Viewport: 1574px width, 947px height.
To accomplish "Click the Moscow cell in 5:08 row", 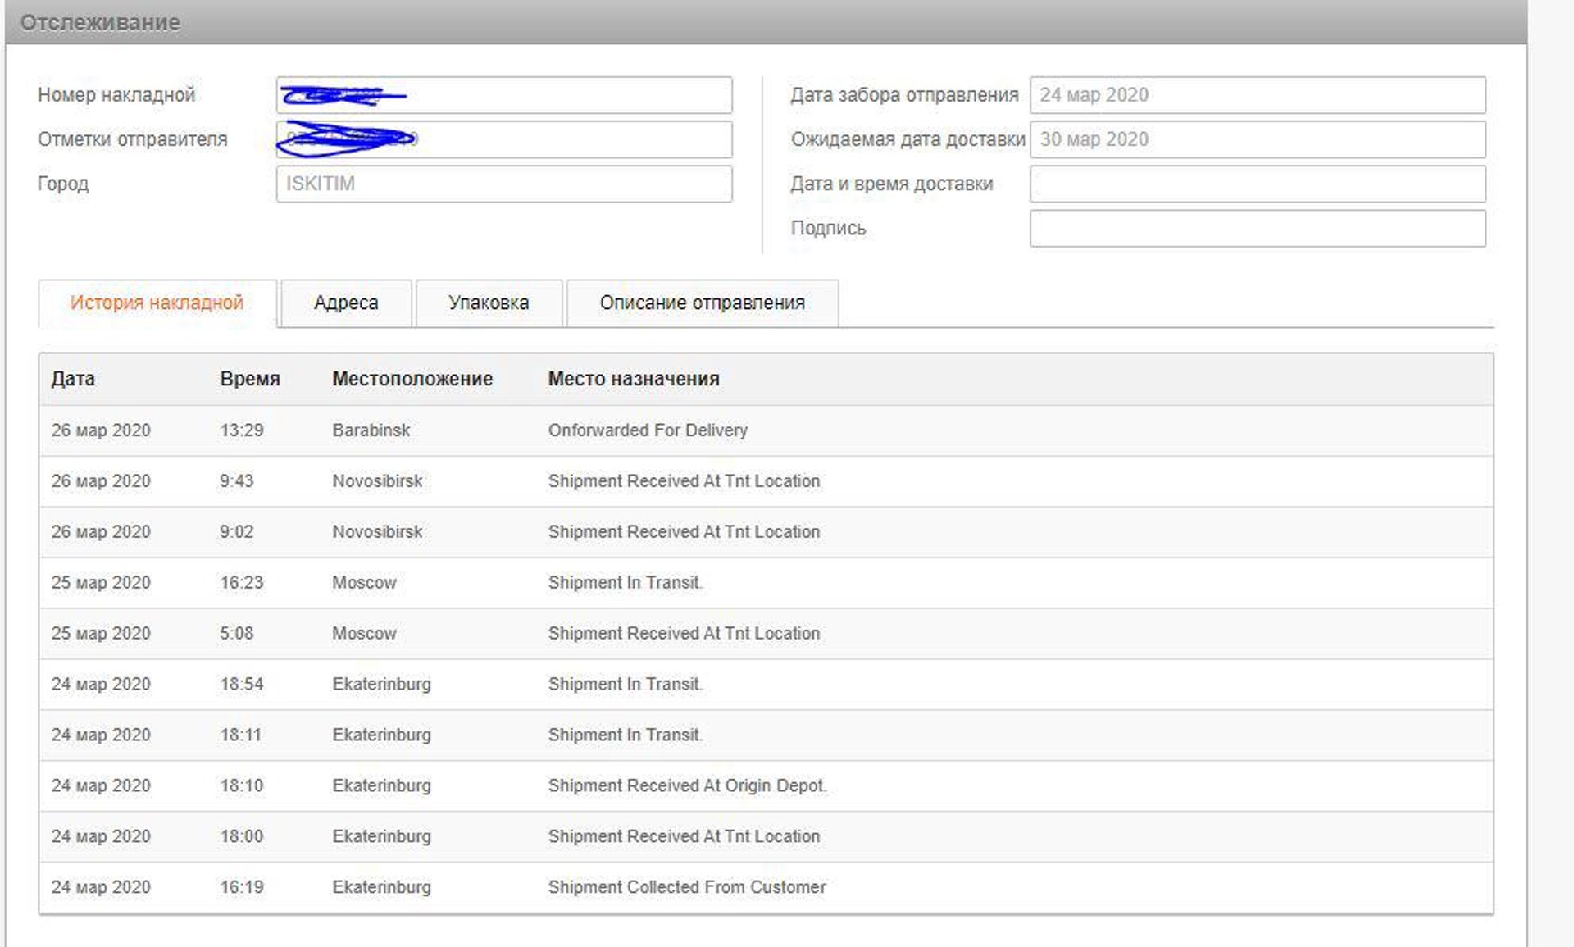I will [364, 634].
